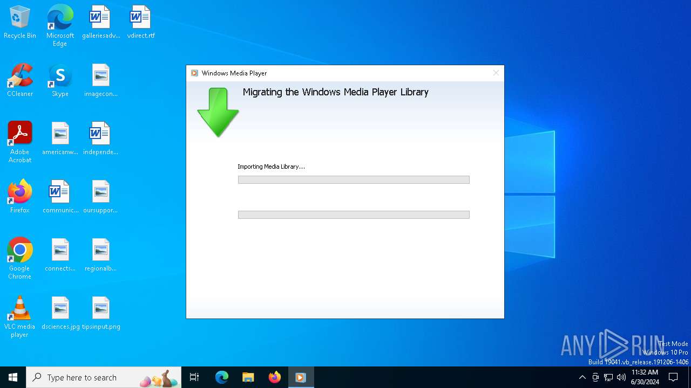
Task: Launch Firefox from desktop shortcut
Action: coord(20,197)
